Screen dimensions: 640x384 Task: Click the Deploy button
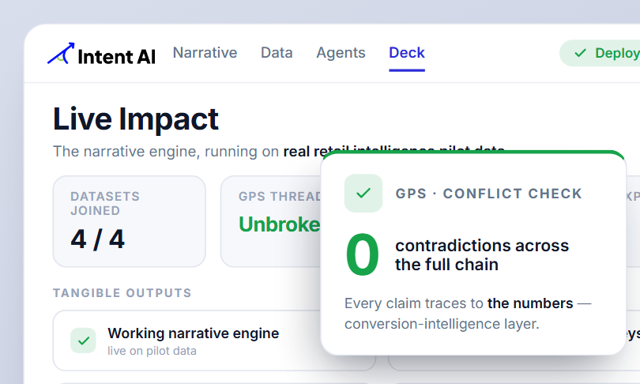[x=600, y=53]
